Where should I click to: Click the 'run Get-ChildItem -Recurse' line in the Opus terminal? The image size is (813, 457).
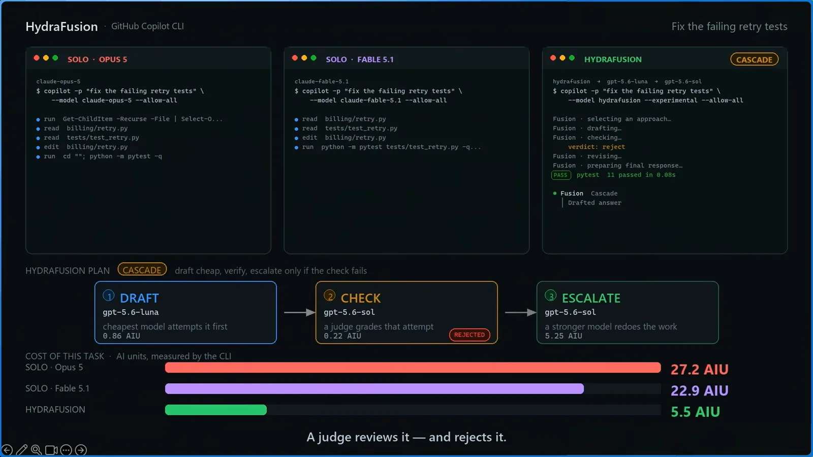click(130, 119)
